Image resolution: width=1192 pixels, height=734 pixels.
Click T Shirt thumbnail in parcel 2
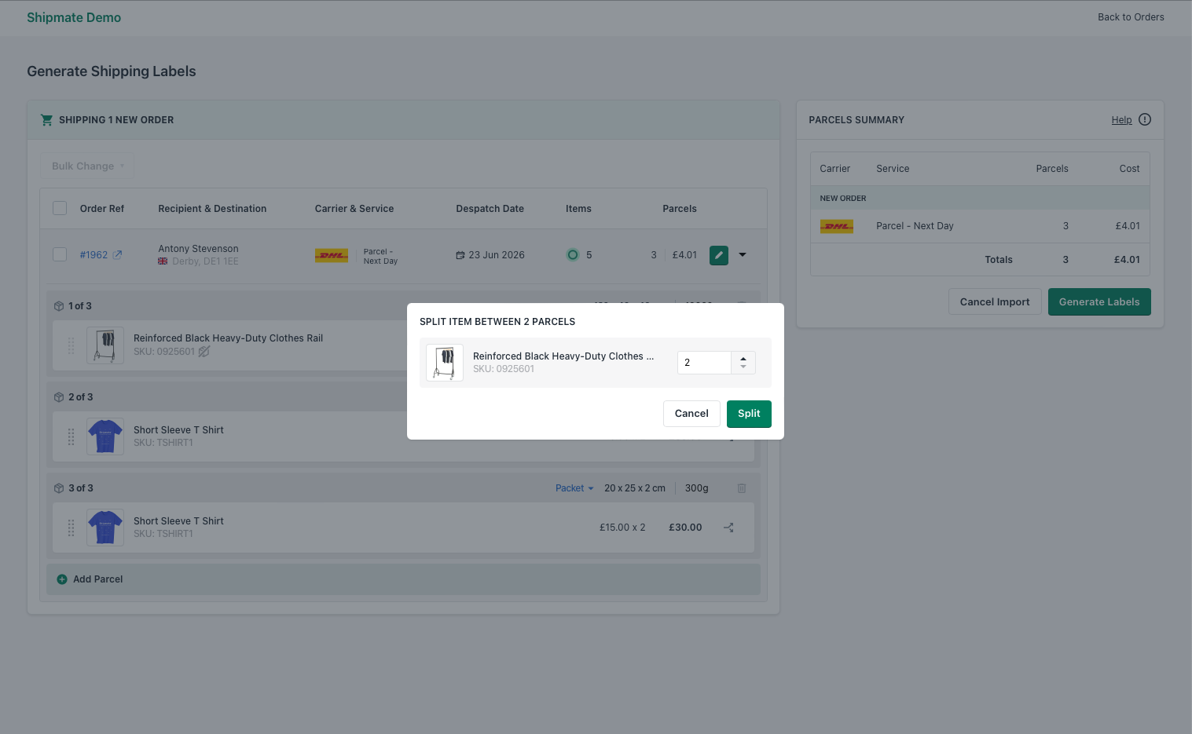(105, 436)
